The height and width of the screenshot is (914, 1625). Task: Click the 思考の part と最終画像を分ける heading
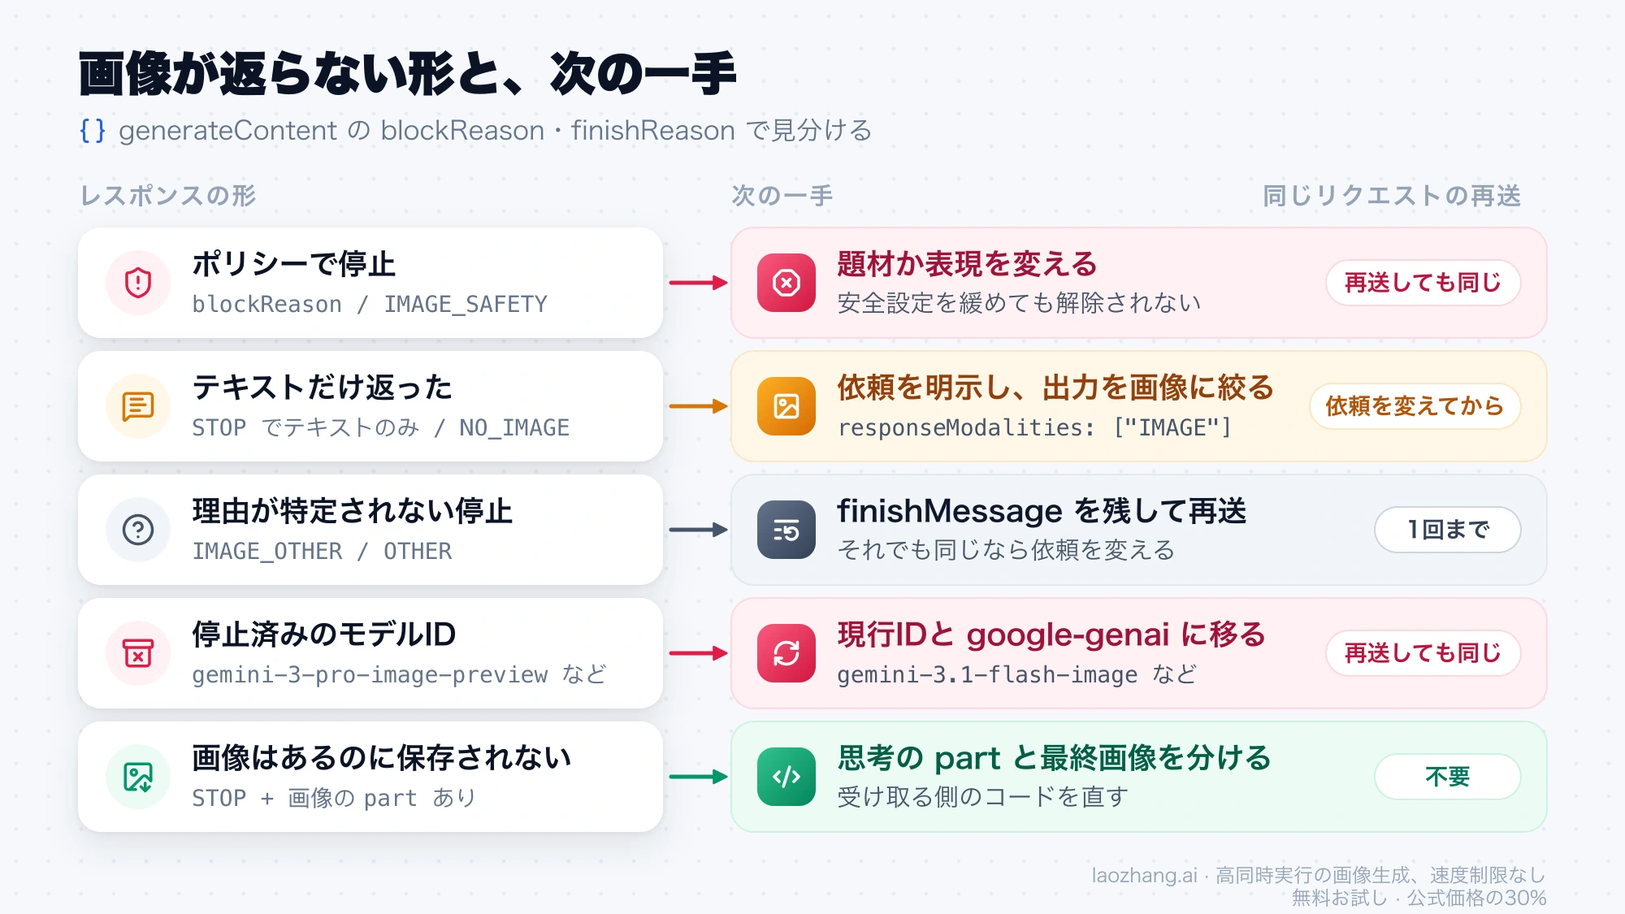(x=1055, y=758)
